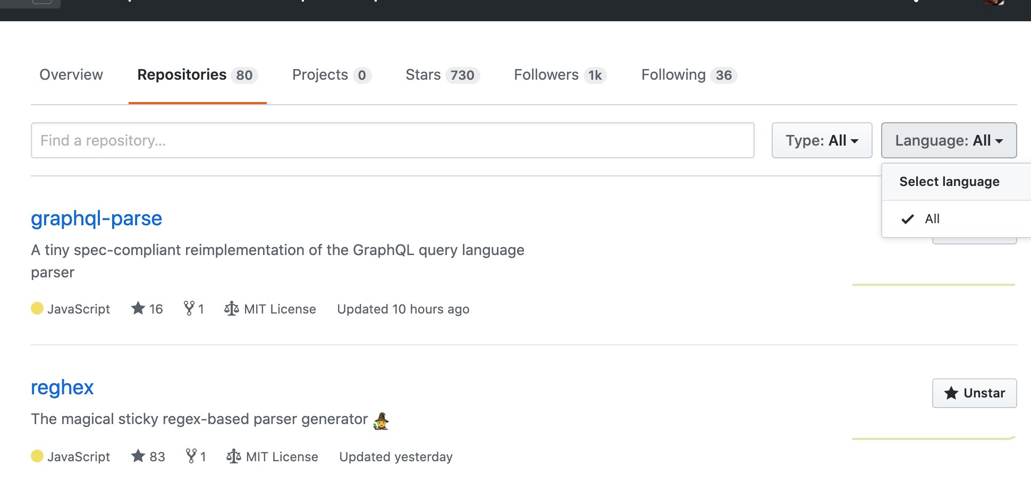Go to the Projects tab
The width and height of the screenshot is (1031, 491).
click(332, 75)
